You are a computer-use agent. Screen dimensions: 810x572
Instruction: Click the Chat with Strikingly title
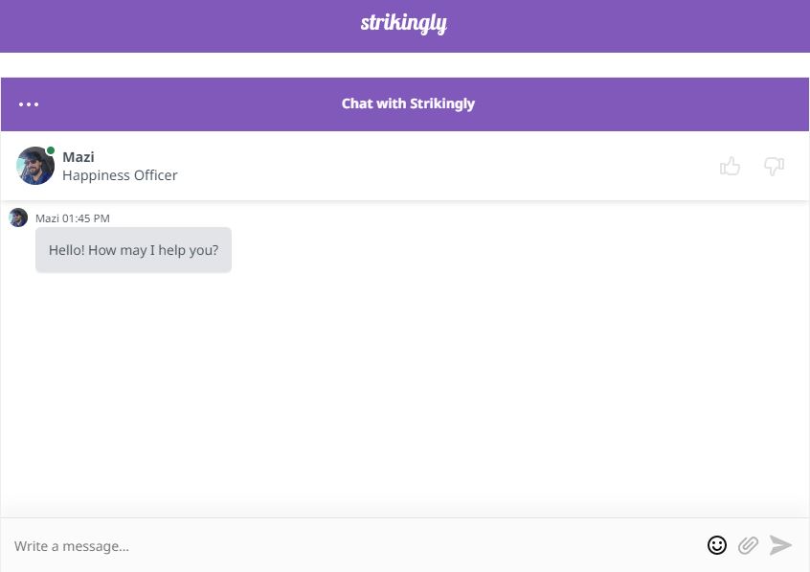[408, 103]
